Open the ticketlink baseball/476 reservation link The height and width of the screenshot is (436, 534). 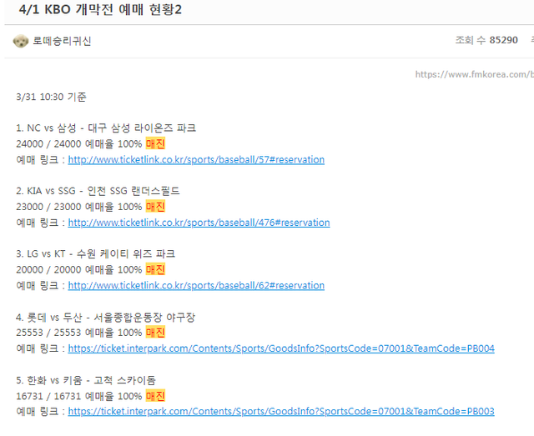pyautogui.click(x=199, y=223)
